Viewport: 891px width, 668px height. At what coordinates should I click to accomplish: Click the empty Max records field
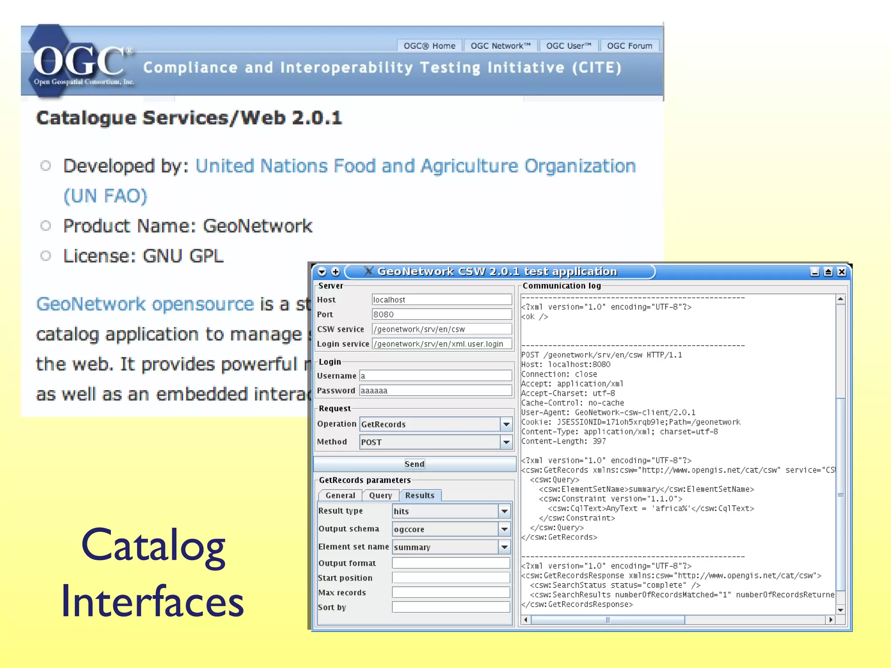[451, 592]
